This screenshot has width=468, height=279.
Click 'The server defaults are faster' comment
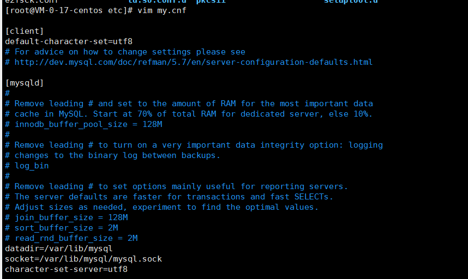tap(169, 197)
